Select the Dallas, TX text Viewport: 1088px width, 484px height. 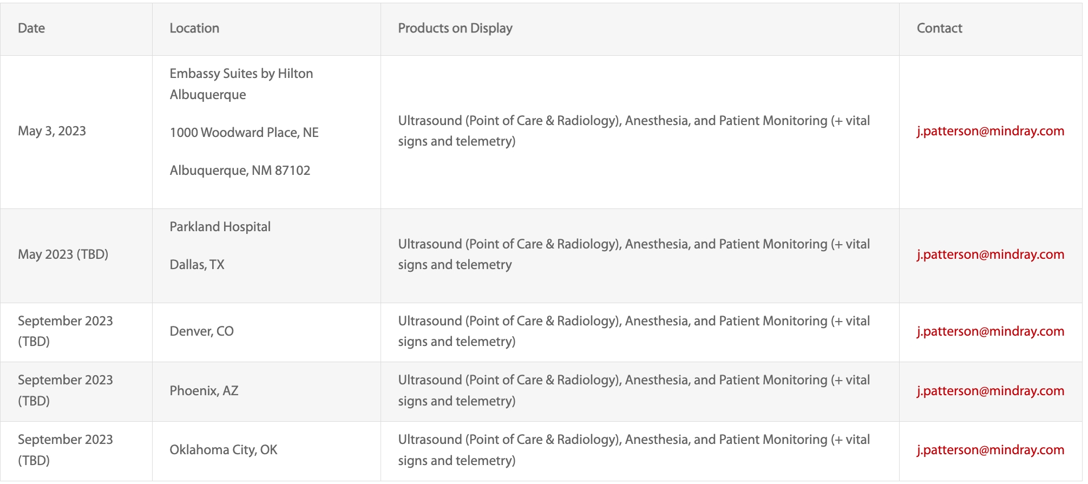coord(197,265)
